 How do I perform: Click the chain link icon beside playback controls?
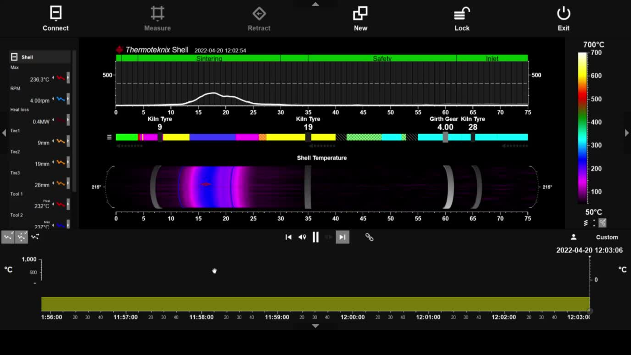click(x=369, y=237)
